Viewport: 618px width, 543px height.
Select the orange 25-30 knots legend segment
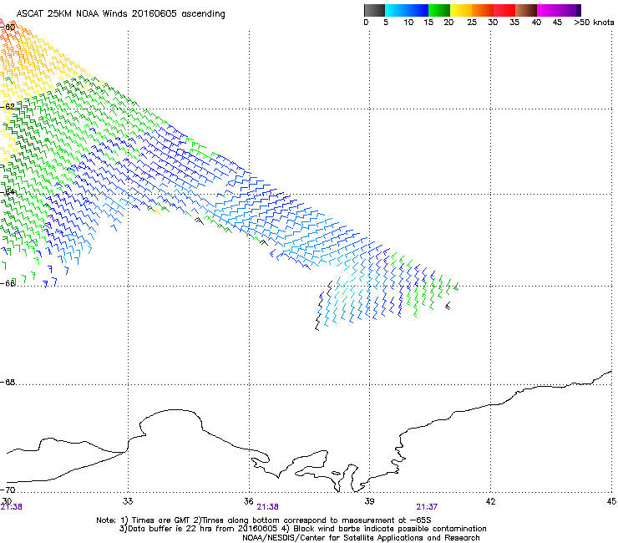click(x=483, y=10)
